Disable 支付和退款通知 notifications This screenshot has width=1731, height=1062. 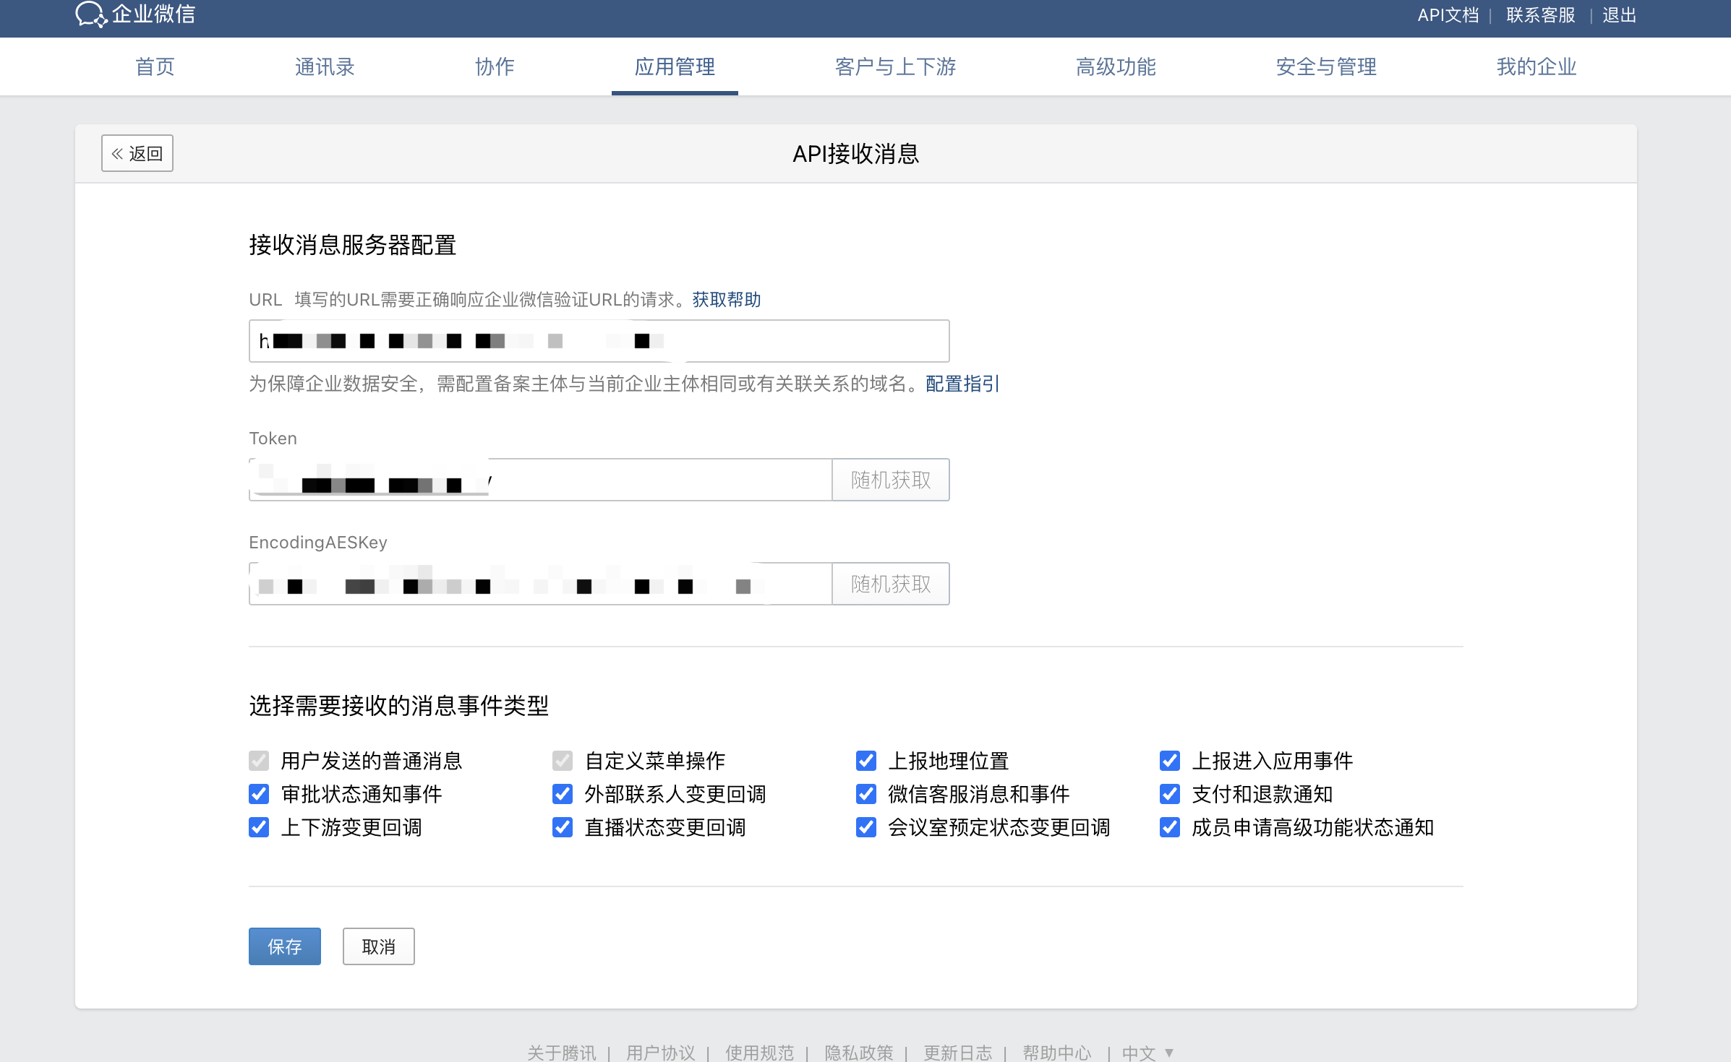coord(1170,794)
